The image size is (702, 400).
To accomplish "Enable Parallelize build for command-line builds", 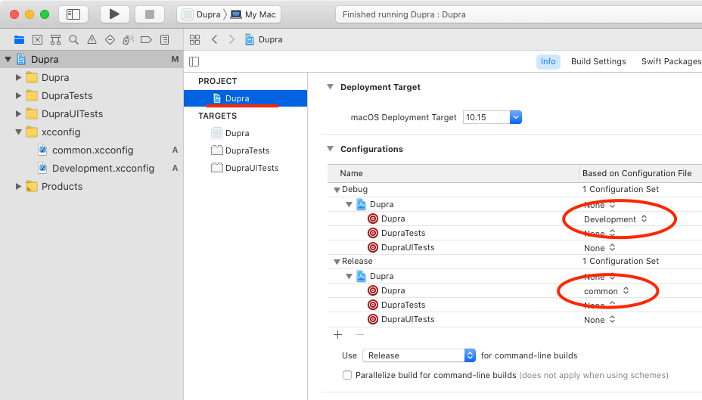I will click(347, 375).
